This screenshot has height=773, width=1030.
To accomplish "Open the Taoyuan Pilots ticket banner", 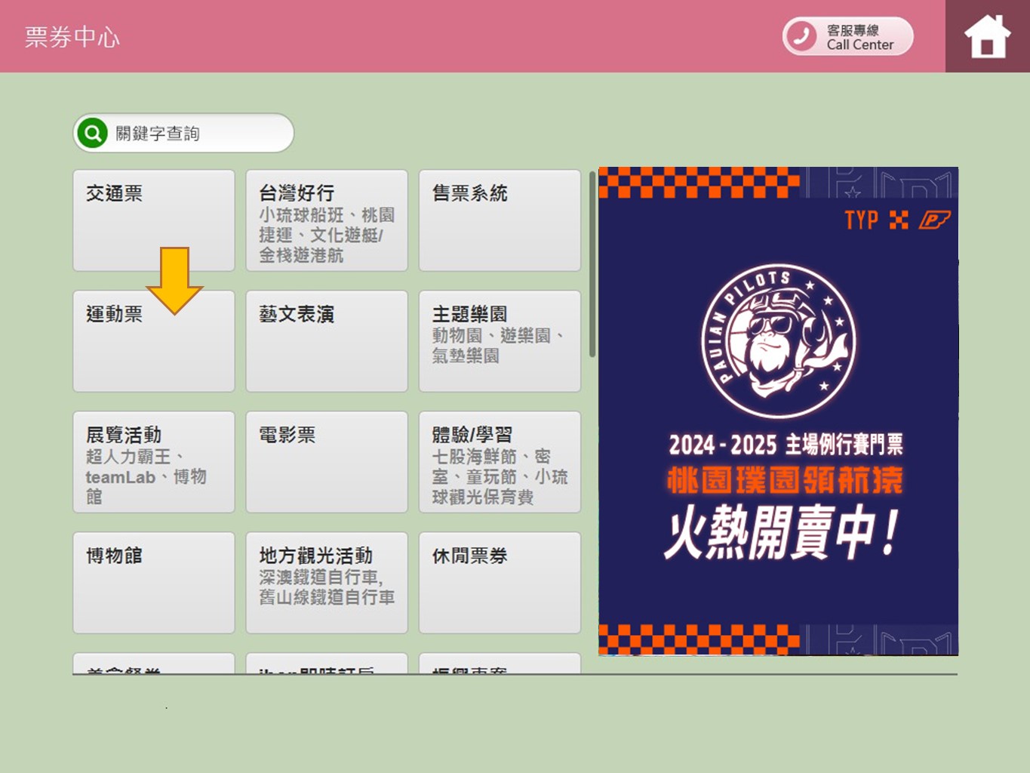I will 778,411.
